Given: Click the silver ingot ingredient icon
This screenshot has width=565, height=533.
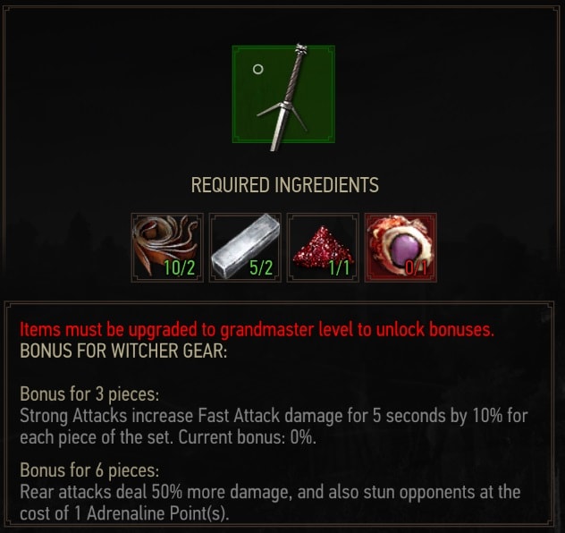Looking at the screenshot, I should coord(245,248).
